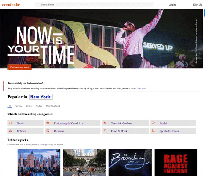Click the Search Events input field
This screenshot has height=176, width=205.
click(x=95, y=5)
